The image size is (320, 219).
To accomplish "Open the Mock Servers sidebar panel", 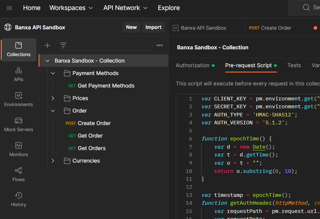I will point(19,124).
